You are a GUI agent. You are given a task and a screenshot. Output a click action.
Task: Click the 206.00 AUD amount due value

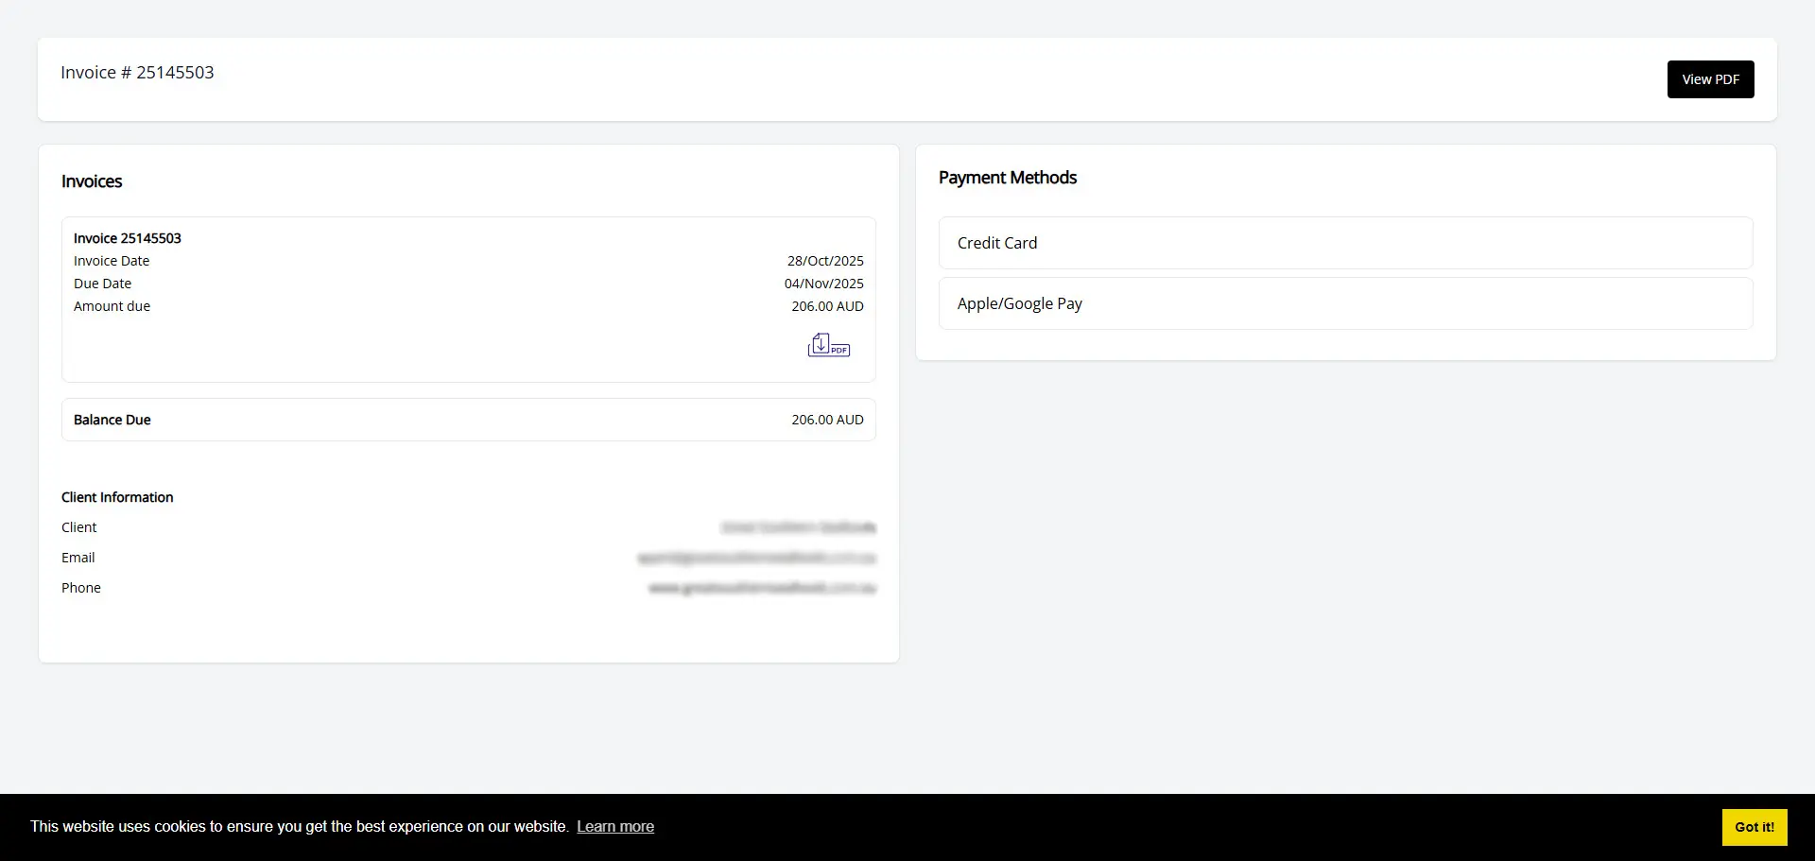coord(827,306)
